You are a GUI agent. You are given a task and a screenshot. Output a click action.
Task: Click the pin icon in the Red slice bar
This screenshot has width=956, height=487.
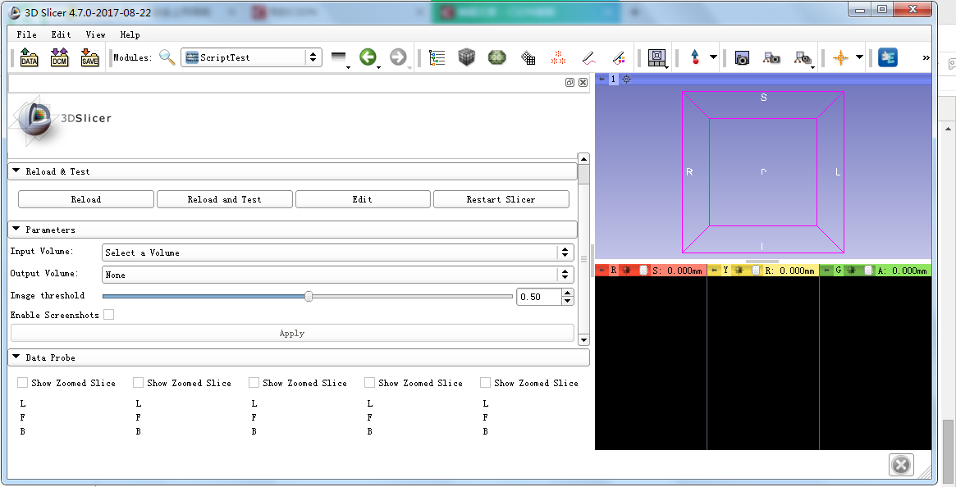pyautogui.click(x=602, y=270)
